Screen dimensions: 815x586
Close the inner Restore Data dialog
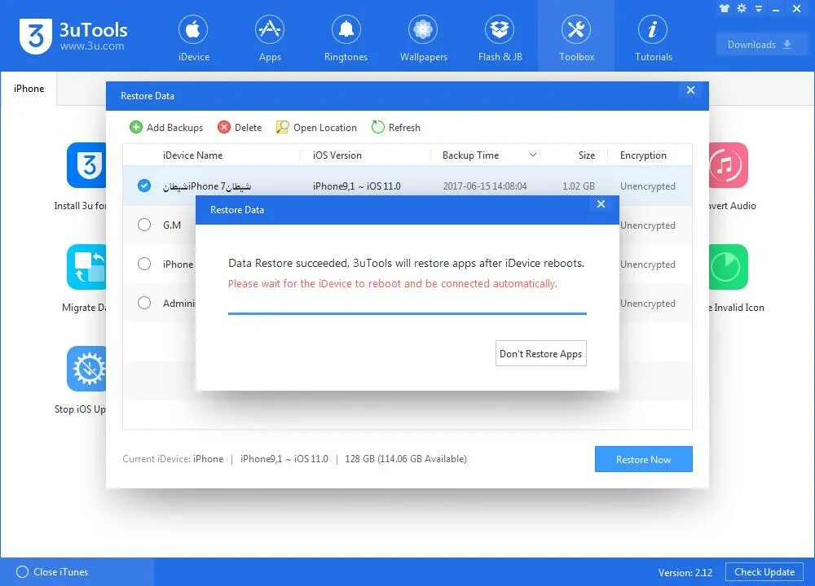point(601,204)
